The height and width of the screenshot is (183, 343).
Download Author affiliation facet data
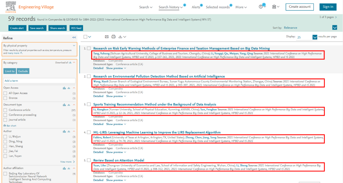pyautogui.click(x=69, y=168)
